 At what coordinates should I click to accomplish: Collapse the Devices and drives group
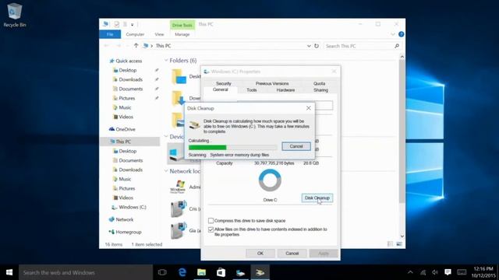pos(166,137)
